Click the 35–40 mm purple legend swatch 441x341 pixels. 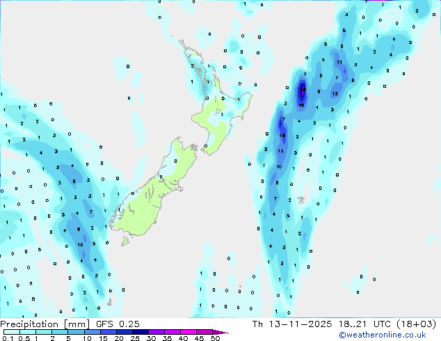coord(173,332)
